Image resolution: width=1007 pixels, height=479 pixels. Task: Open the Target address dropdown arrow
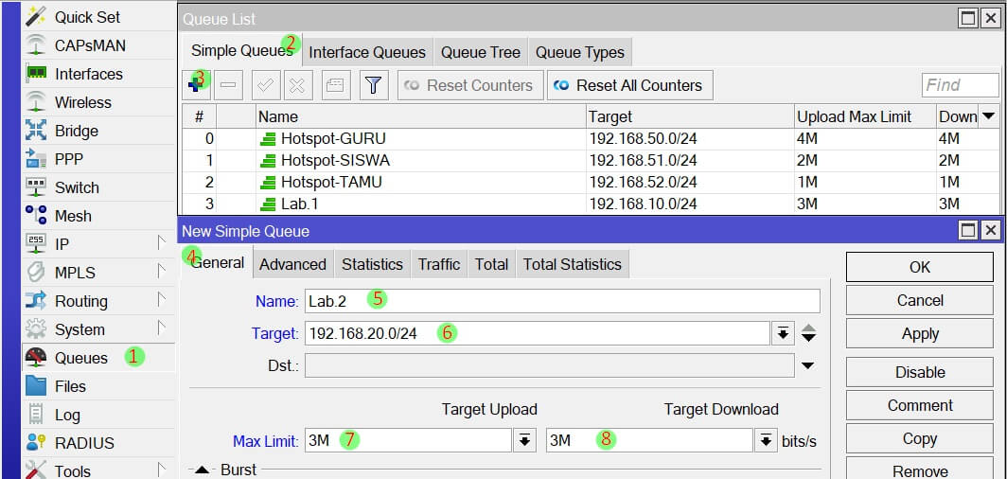[783, 333]
